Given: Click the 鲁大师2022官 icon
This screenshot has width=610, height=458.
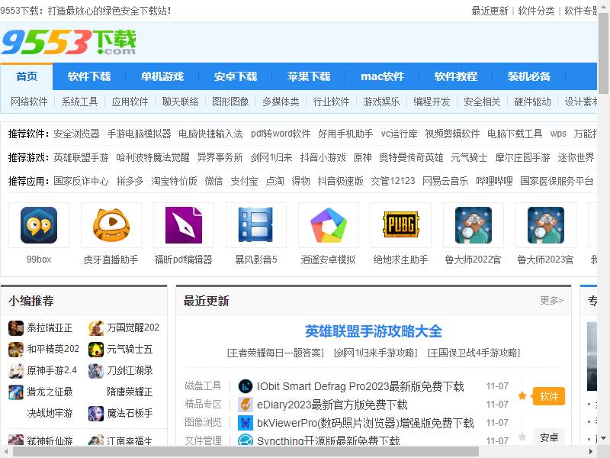Looking at the screenshot, I should 473,225.
